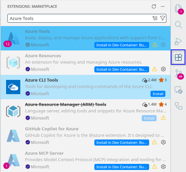This screenshot has width=186, height=172.
Task: Open the filter extensions dropdown
Action: click(x=163, y=18)
